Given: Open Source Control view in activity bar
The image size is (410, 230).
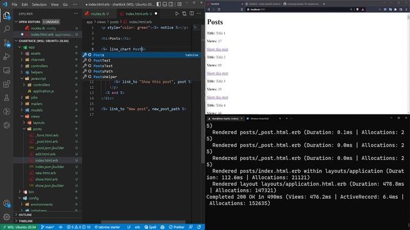Looking at the screenshot, I should coord(6,43).
